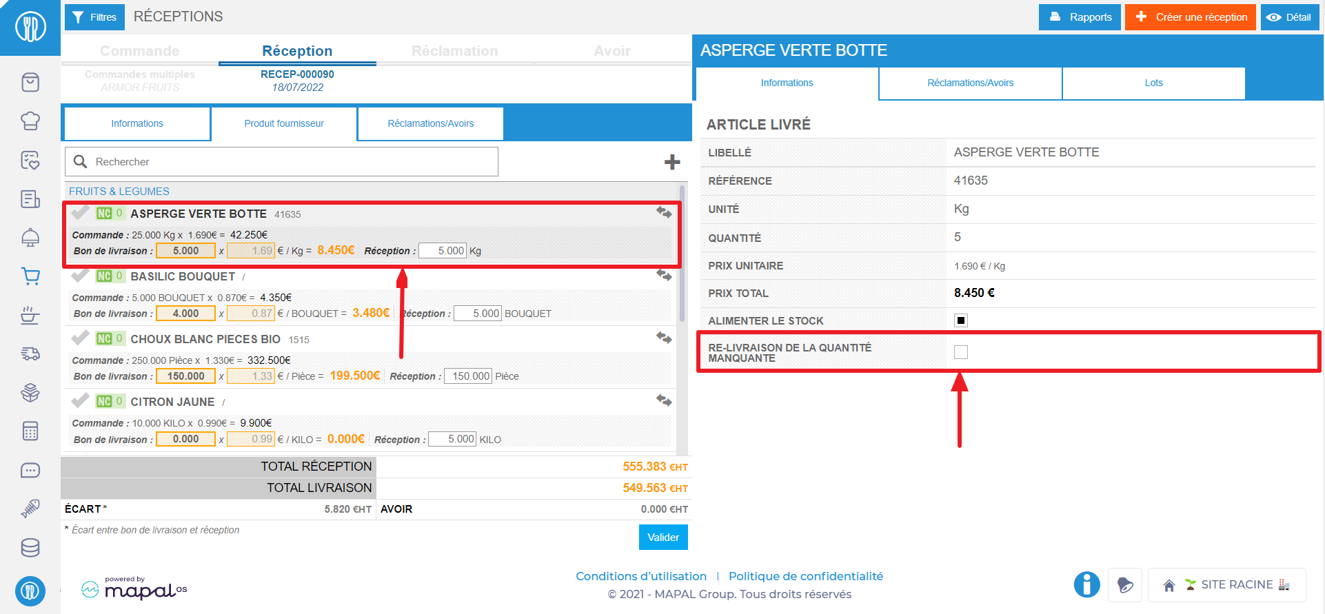Click the product list vertical scrollbar
The image size is (1325, 614).
682,253
